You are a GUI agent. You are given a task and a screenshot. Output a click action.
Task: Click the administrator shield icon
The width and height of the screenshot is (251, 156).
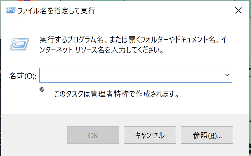[x=42, y=90]
